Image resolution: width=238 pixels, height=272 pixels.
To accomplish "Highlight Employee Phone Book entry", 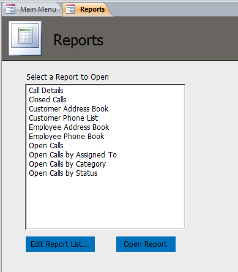I will click(x=105, y=137).
